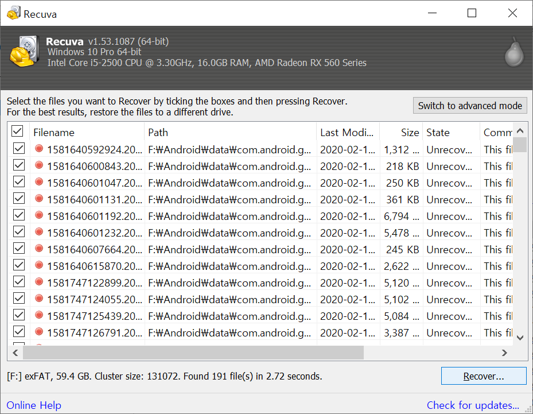Select filename 1581747126791.20...
The width and height of the screenshot is (533, 414).
(95, 333)
